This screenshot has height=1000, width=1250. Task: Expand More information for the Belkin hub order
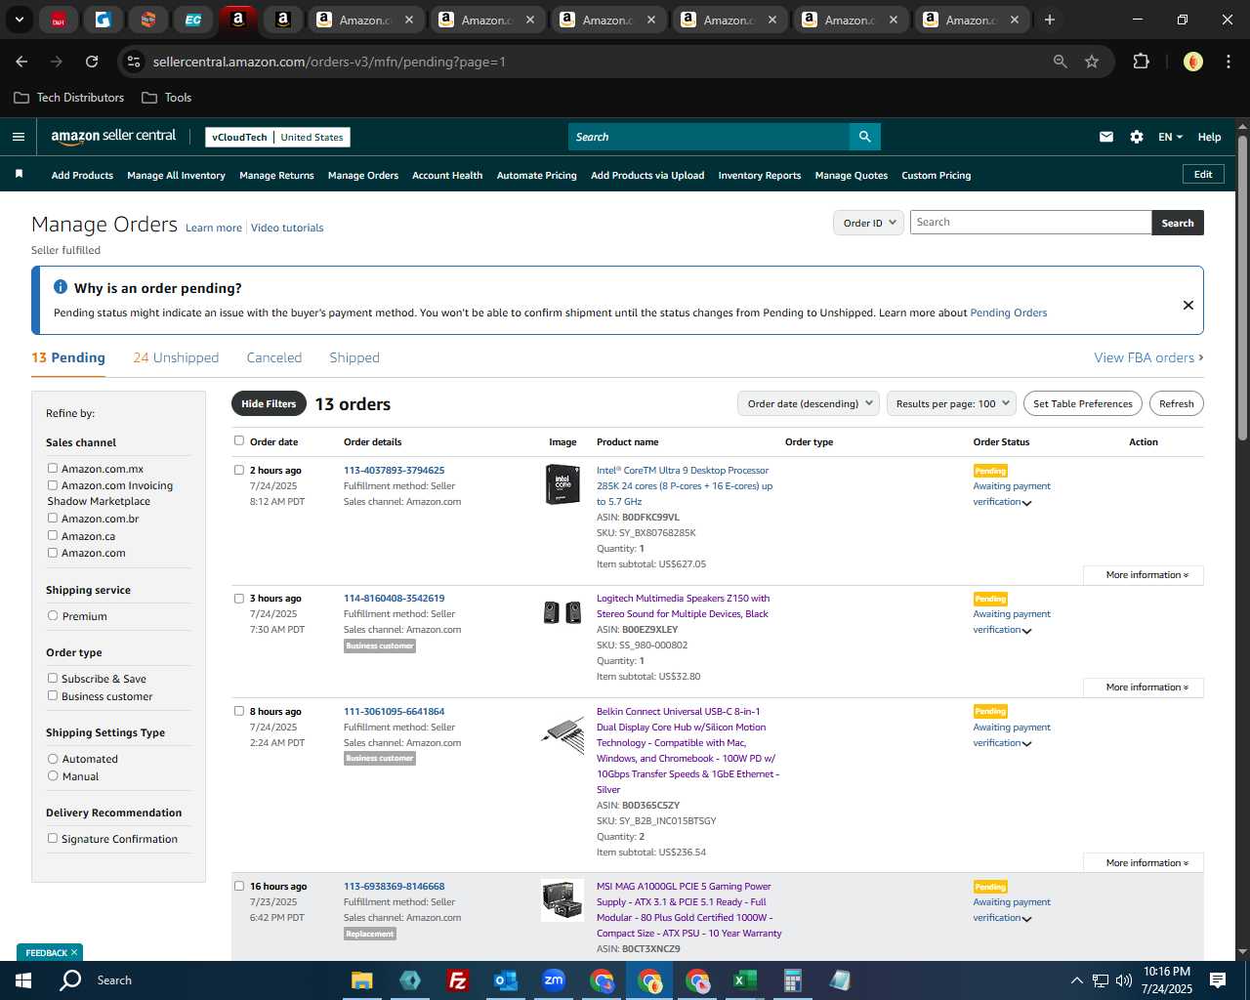click(x=1144, y=863)
